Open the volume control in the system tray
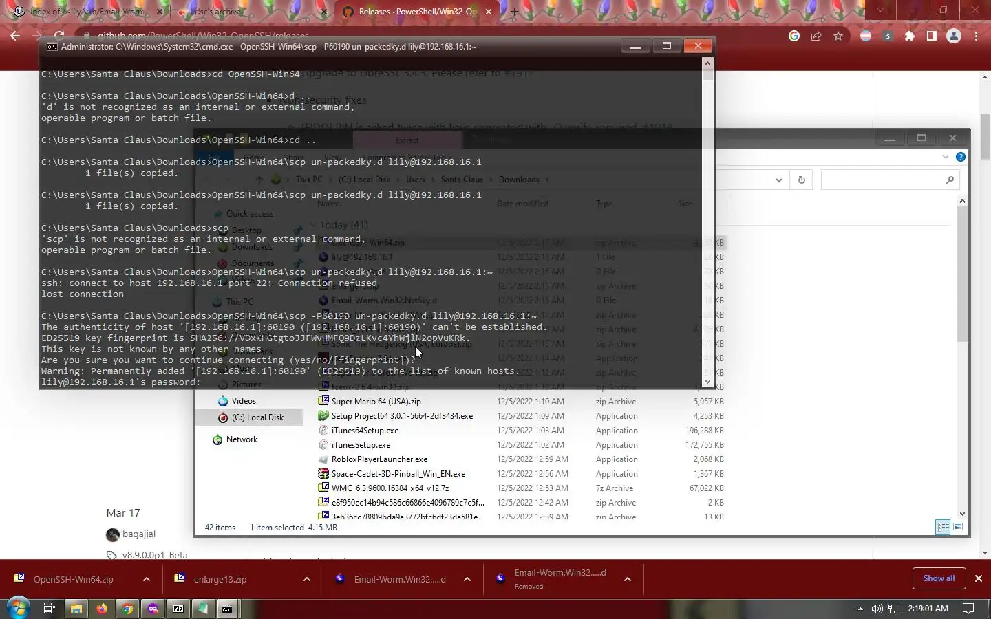 [877, 609]
